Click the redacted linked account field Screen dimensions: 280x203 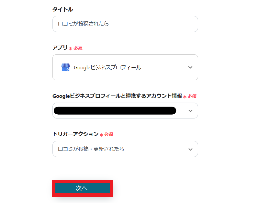pos(115,111)
